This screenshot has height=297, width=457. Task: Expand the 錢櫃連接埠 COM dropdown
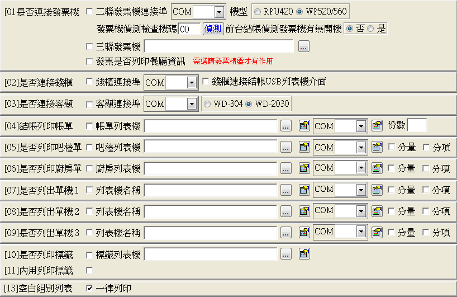(192, 83)
